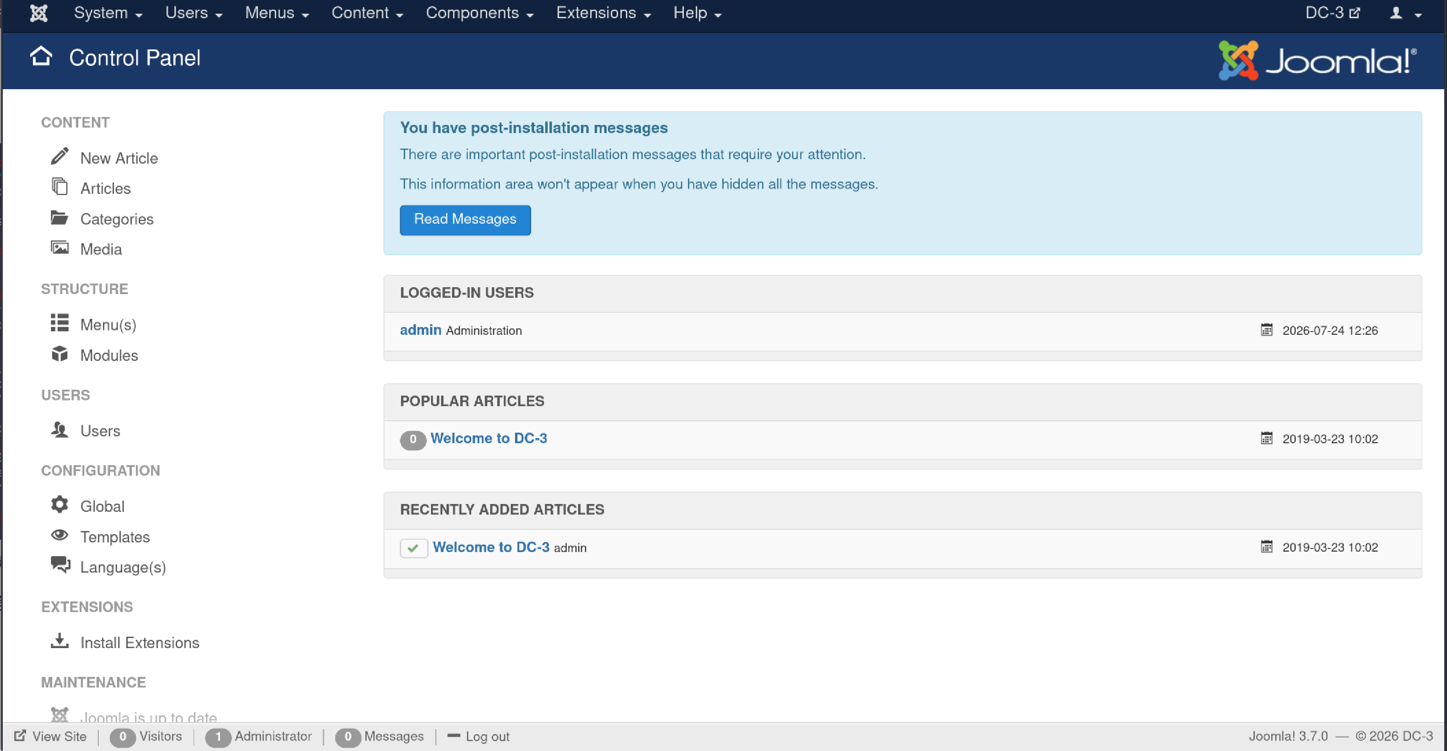Click the Control Panel page title

(x=135, y=58)
